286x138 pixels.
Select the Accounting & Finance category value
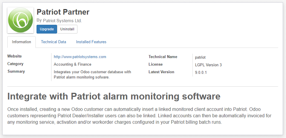pos(72,64)
